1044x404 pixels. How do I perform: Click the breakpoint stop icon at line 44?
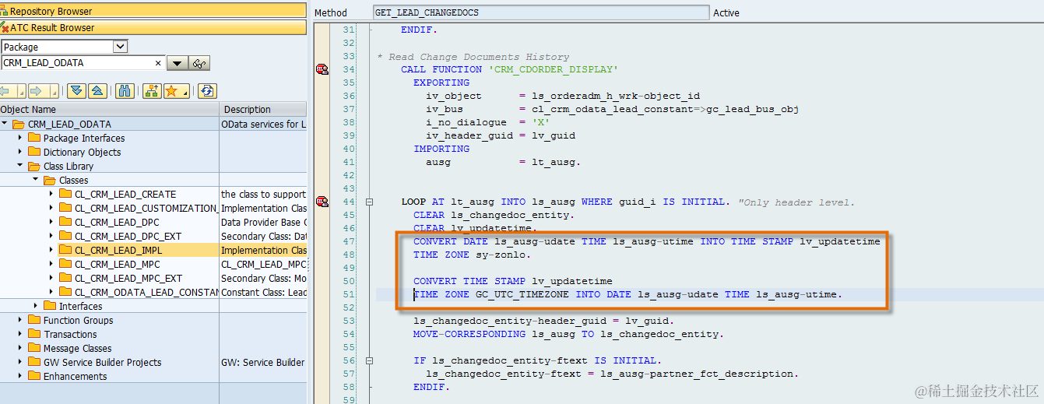322,202
